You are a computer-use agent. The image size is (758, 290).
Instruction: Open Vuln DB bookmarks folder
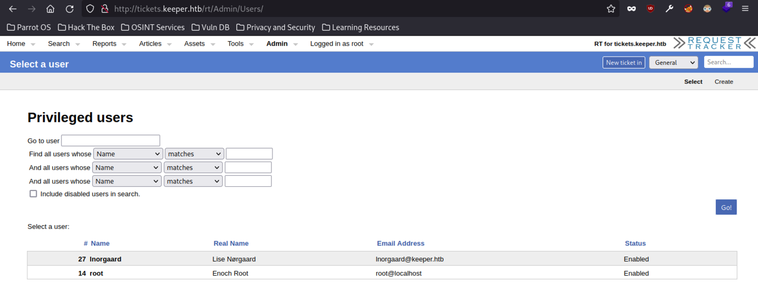point(210,27)
